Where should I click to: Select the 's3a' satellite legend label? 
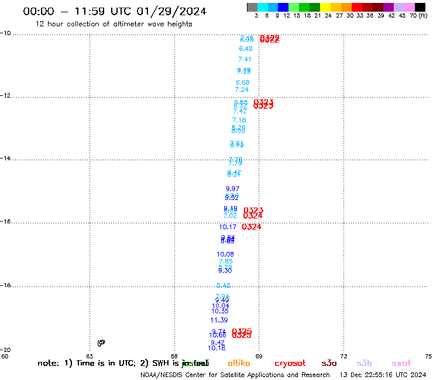(x=329, y=364)
